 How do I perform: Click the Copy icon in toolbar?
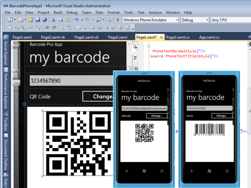click(60, 20)
